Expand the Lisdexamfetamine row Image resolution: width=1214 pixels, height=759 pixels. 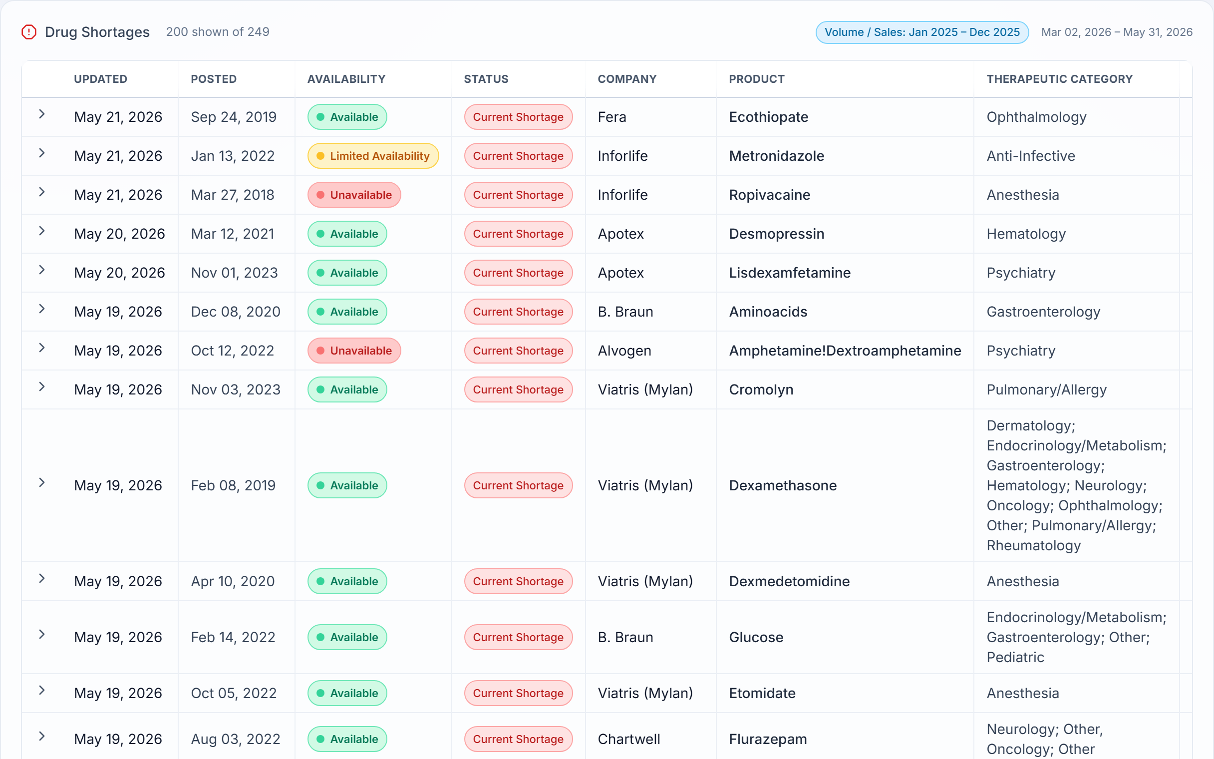[42, 270]
